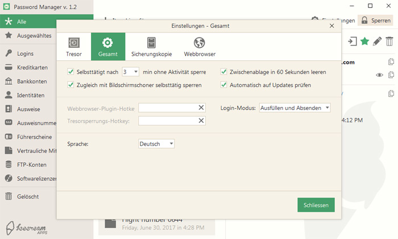
Task: Click the document icon beside Vertrauliche Mitteilungen
Action: (x=9, y=151)
